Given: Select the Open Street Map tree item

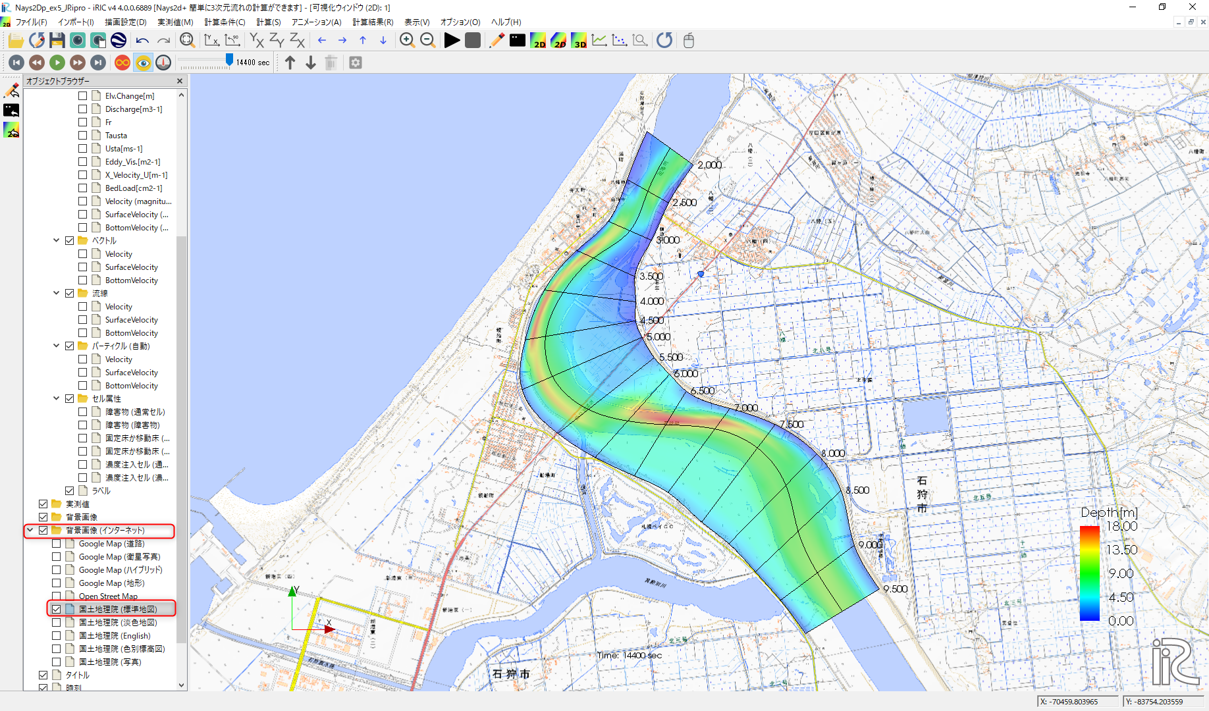Looking at the screenshot, I should 108,596.
